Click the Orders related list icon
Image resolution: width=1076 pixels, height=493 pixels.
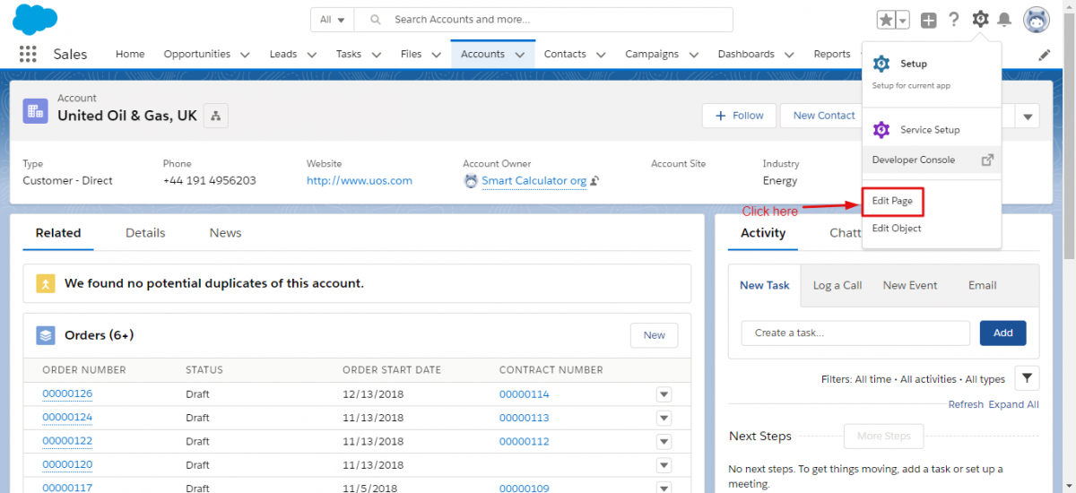(x=46, y=335)
